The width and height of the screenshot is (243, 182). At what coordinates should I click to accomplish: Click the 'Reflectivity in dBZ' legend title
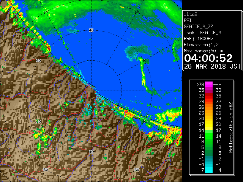pyautogui.click(x=231, y=127)
